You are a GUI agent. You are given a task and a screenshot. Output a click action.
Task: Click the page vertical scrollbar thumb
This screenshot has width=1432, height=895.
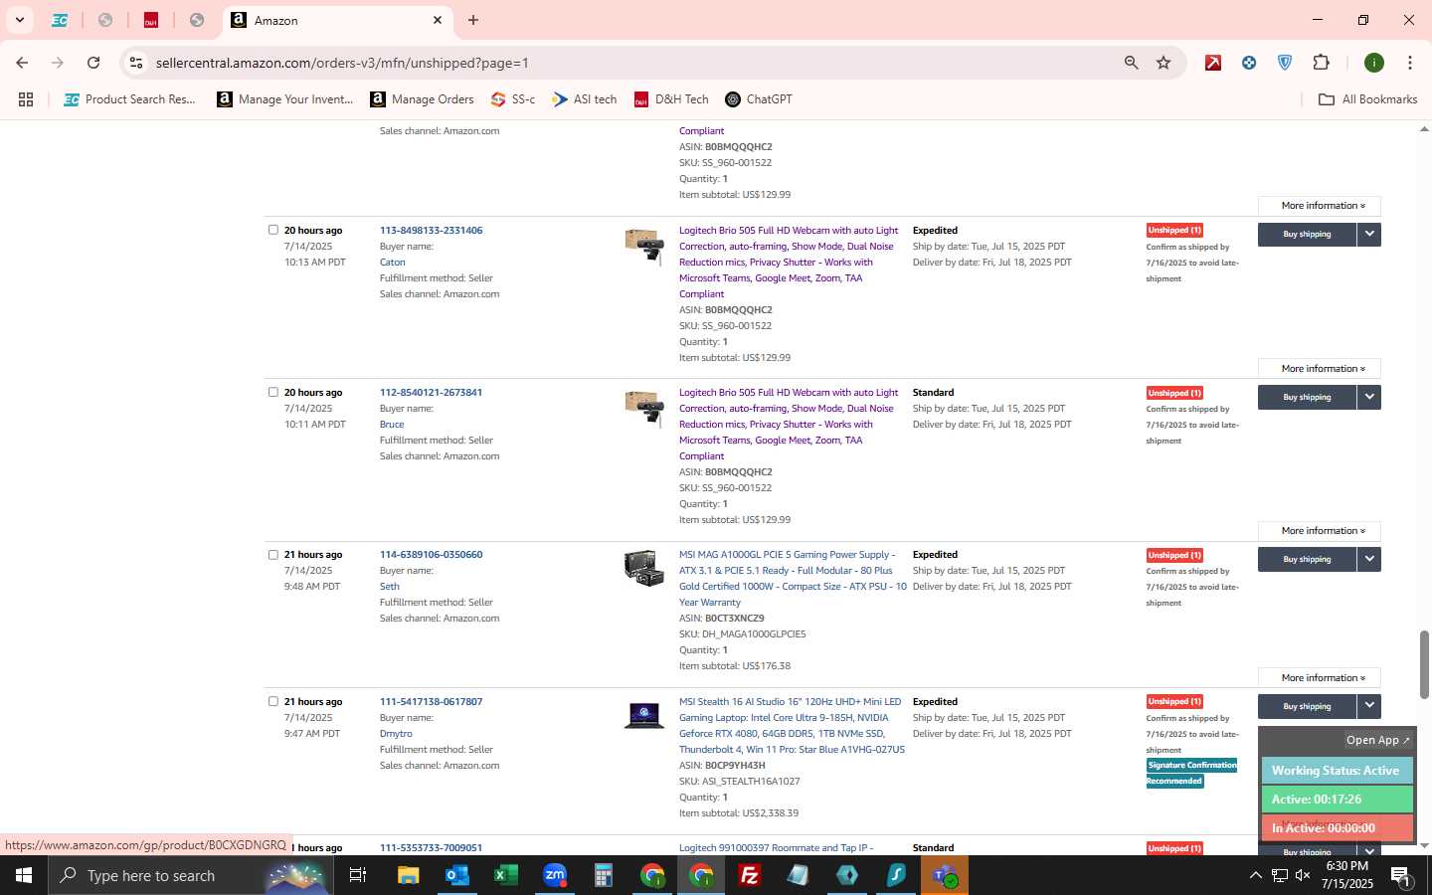coord(1424,664)
